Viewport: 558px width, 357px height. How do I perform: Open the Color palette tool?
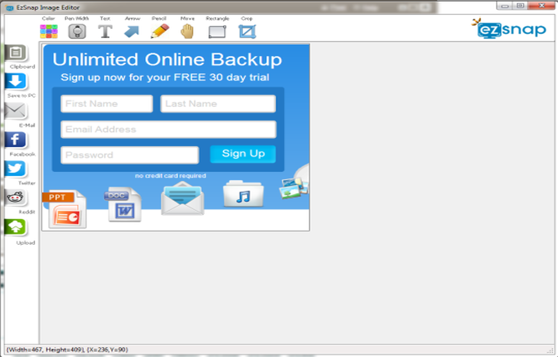click(49, 31)
